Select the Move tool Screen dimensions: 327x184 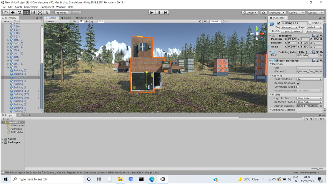[x=12, y=12]
